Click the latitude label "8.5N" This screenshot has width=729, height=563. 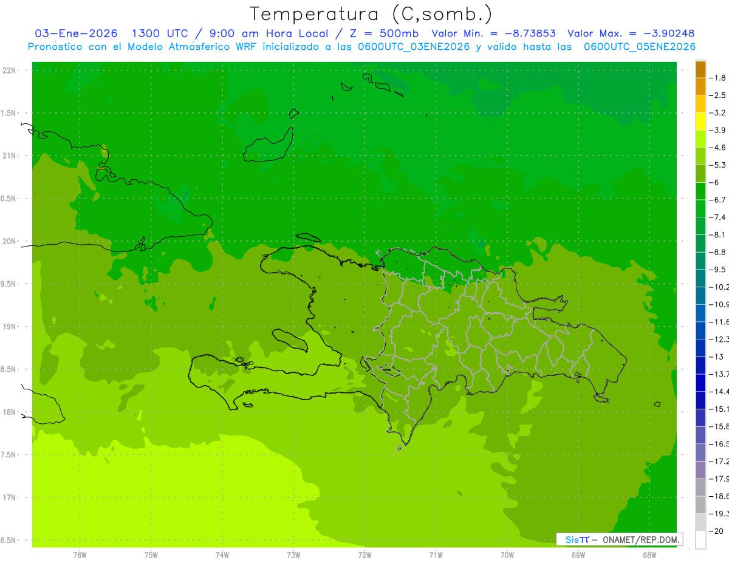coord(9,369)
